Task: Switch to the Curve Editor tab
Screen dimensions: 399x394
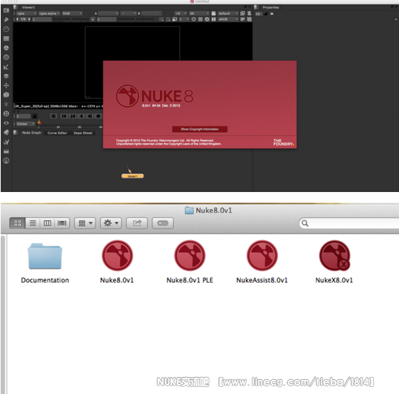Action: [x=58, y=133]
